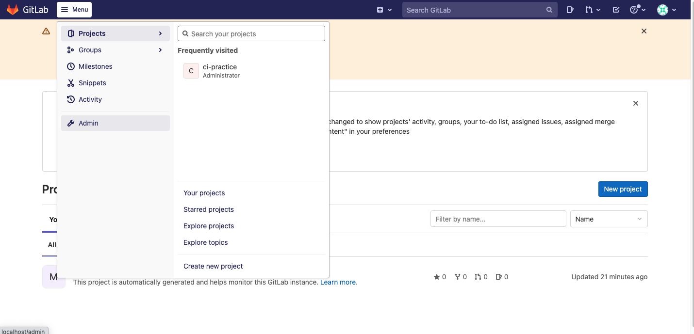Click the GitLab fox logo
This screenshot has height=334, width=694.
(x=13, y=9)
